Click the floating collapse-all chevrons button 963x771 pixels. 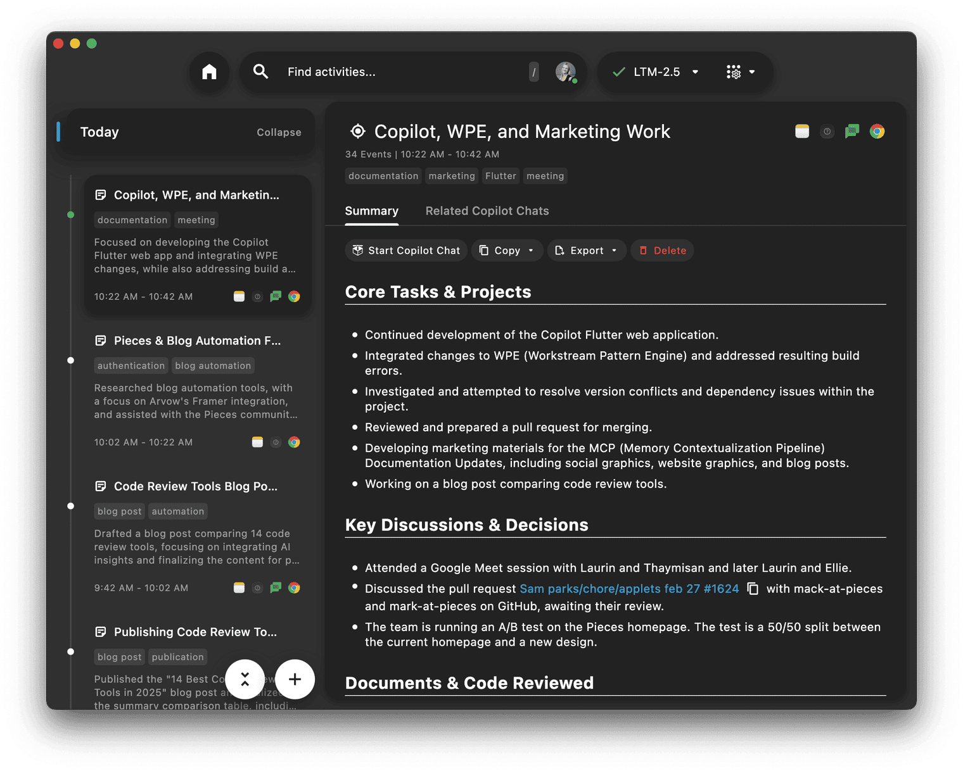click(245, 679)
